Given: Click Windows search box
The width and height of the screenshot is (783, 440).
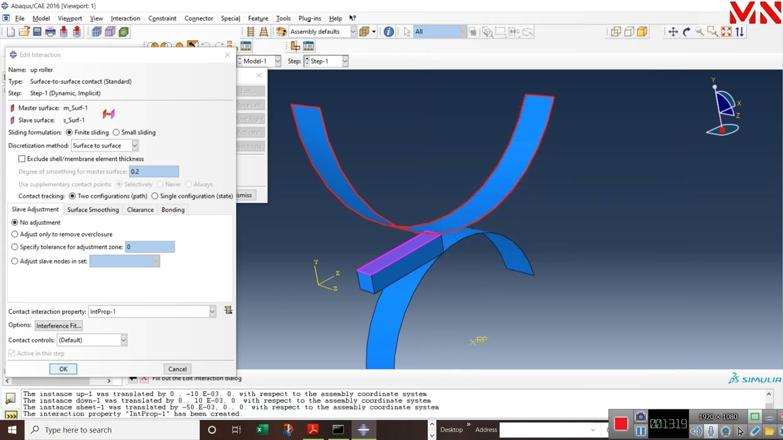Looking at the screenshot, I should pyautogui.click(x=113, y=430).
